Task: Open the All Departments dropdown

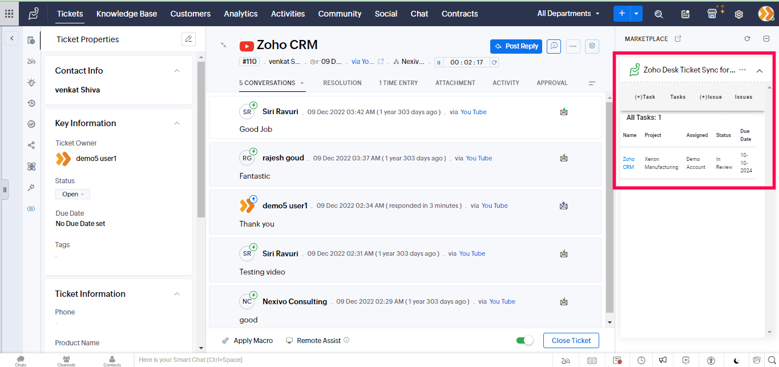Action: [x=568, y=14]
